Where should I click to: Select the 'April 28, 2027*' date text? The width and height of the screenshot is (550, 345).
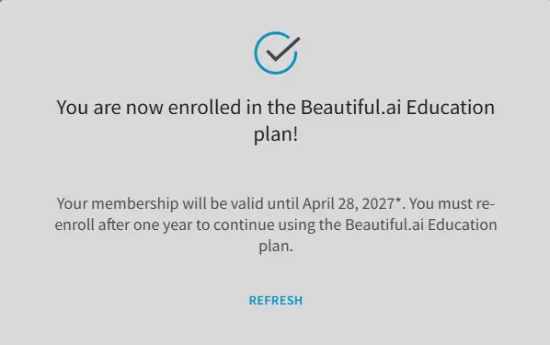(x=351, y=203)
